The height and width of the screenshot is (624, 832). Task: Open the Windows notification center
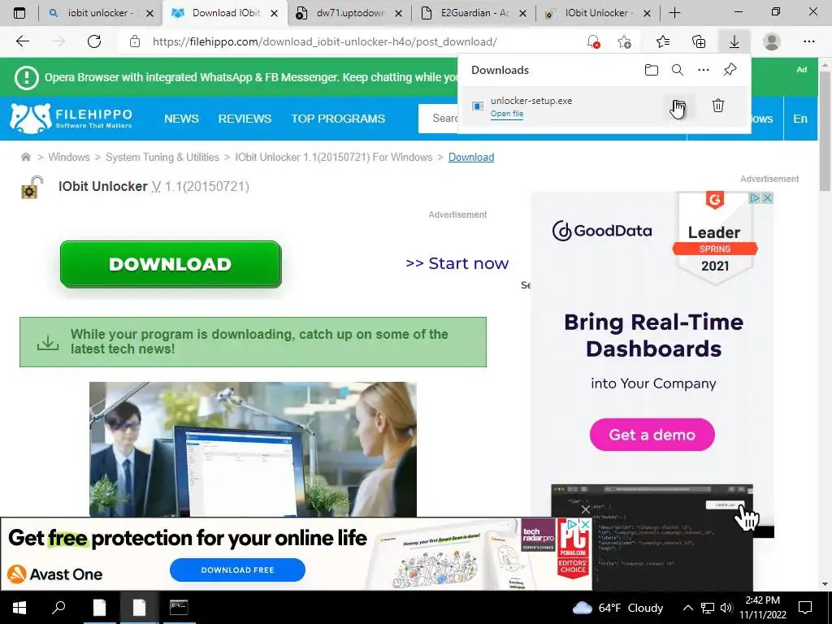coord(805,607)
